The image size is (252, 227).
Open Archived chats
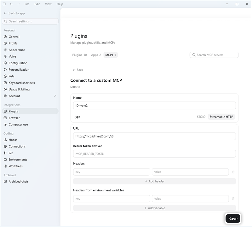pyautogui.click(x=30, y=182)
